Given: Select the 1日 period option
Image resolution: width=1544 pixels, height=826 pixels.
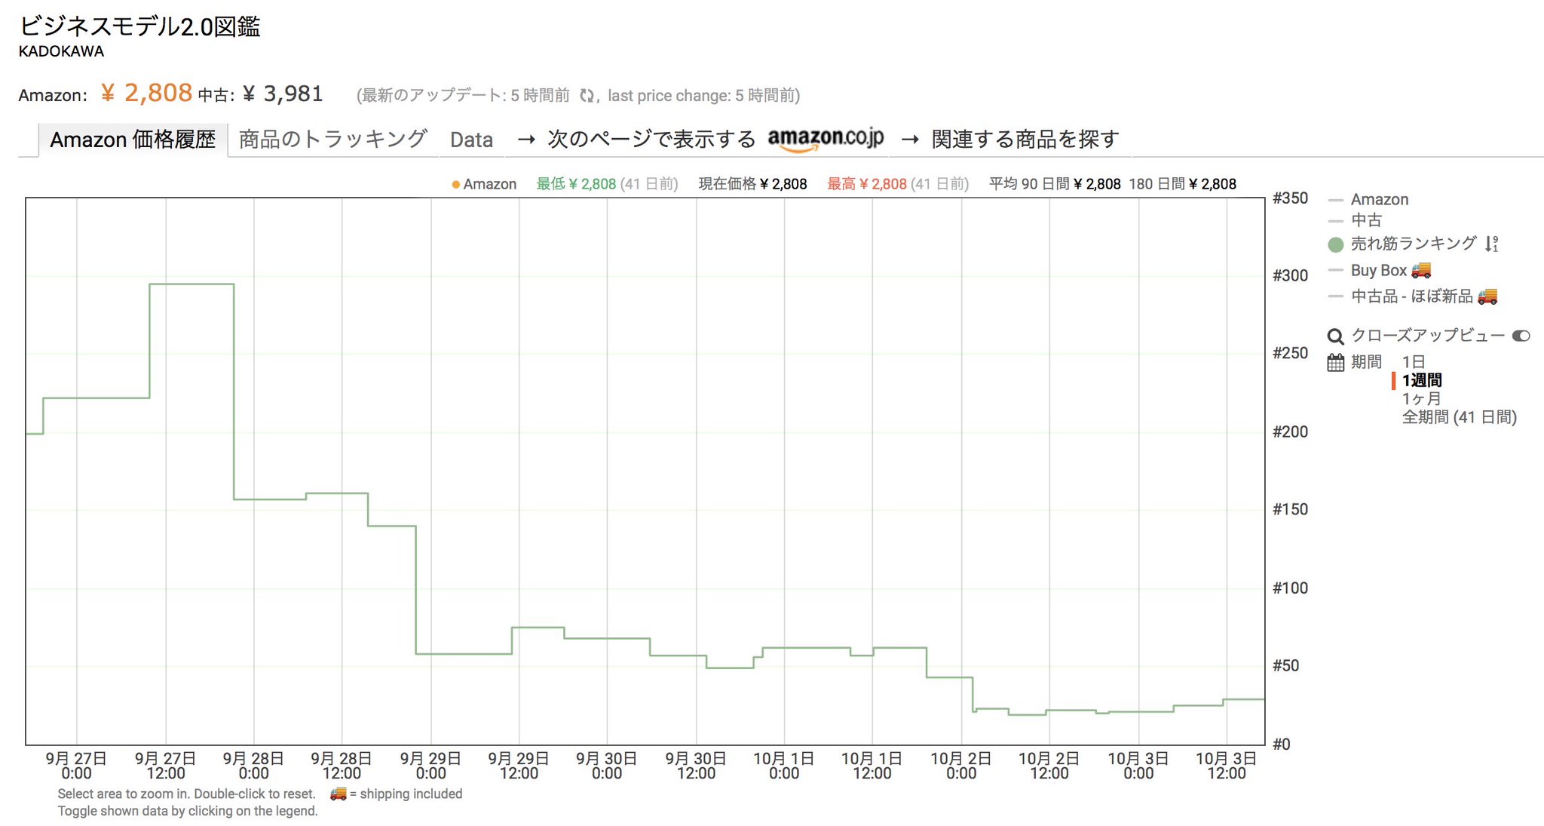Looking at the screenshot, I should tap(1413, 362).
